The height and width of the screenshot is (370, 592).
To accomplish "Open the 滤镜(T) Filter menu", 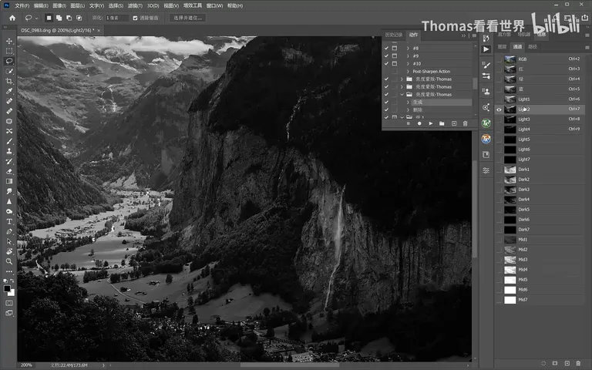I will [135, 5].
